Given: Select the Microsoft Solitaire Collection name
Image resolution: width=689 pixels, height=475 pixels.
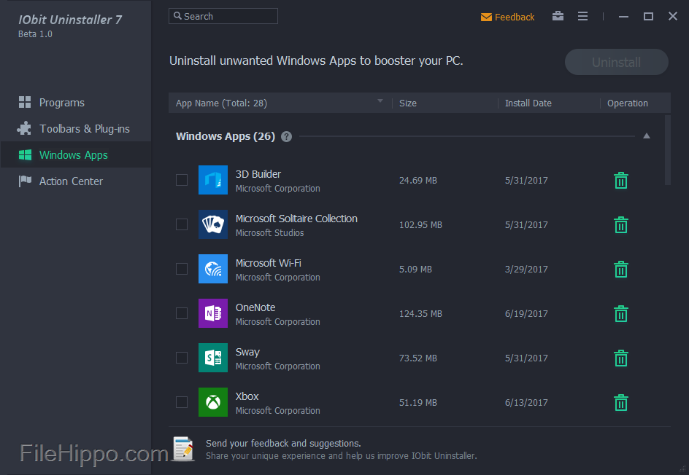Looking at the screenshot, I should pyautogui.click(x=296, y=219).
